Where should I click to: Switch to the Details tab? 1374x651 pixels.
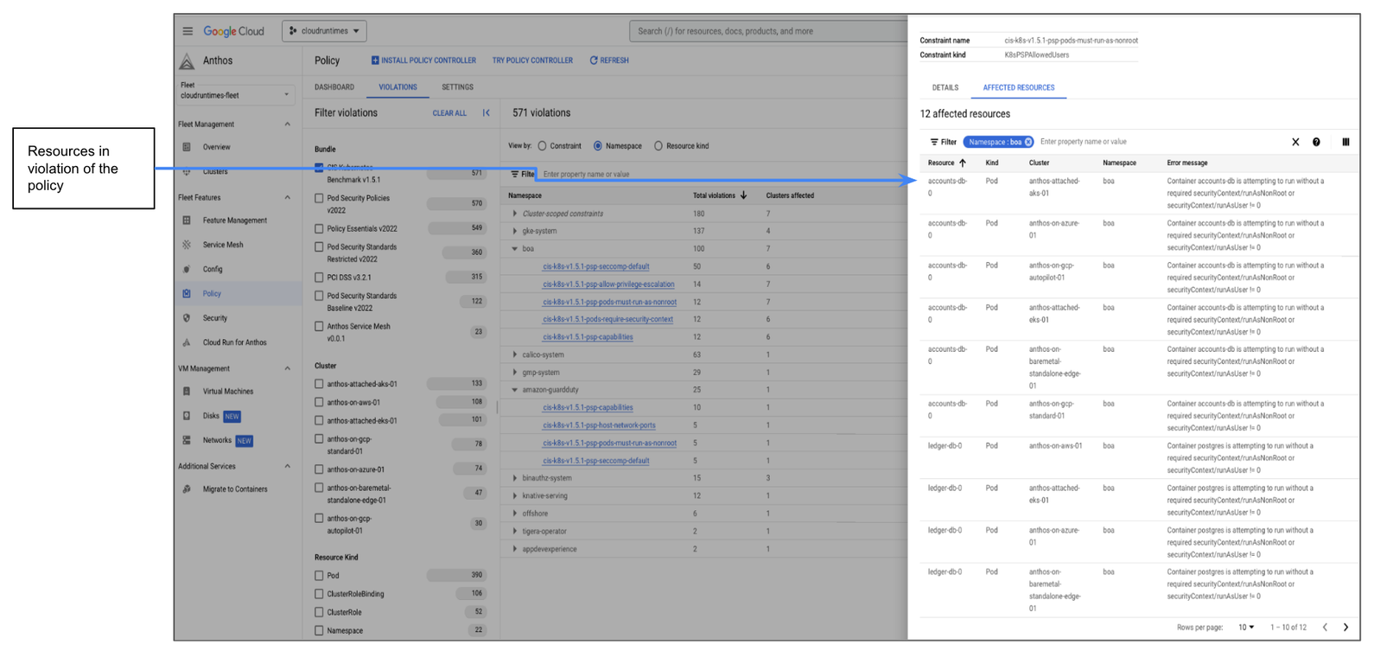tap(945, 88)
